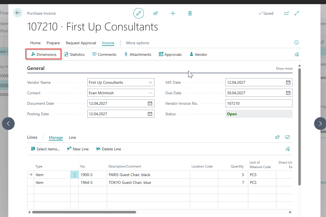The height and width of the screenshot is (217, 326).
Task: Show the information circle icon
Action: (296, 43)
